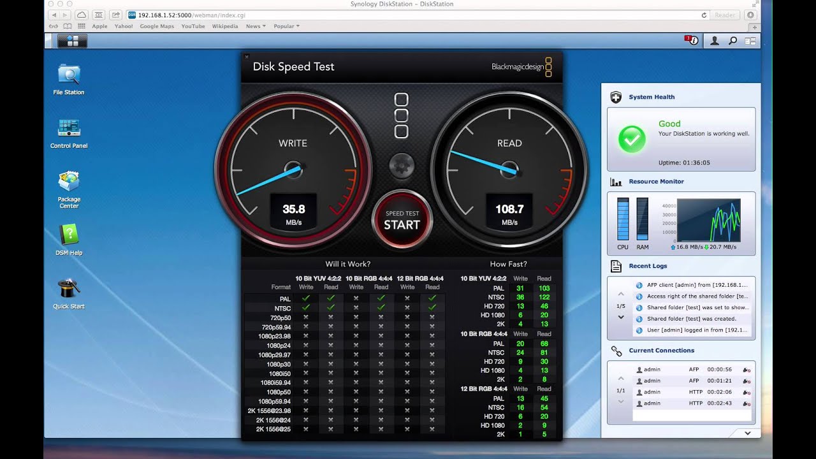Open Safari bookmarks book icon

click(68, 26)
